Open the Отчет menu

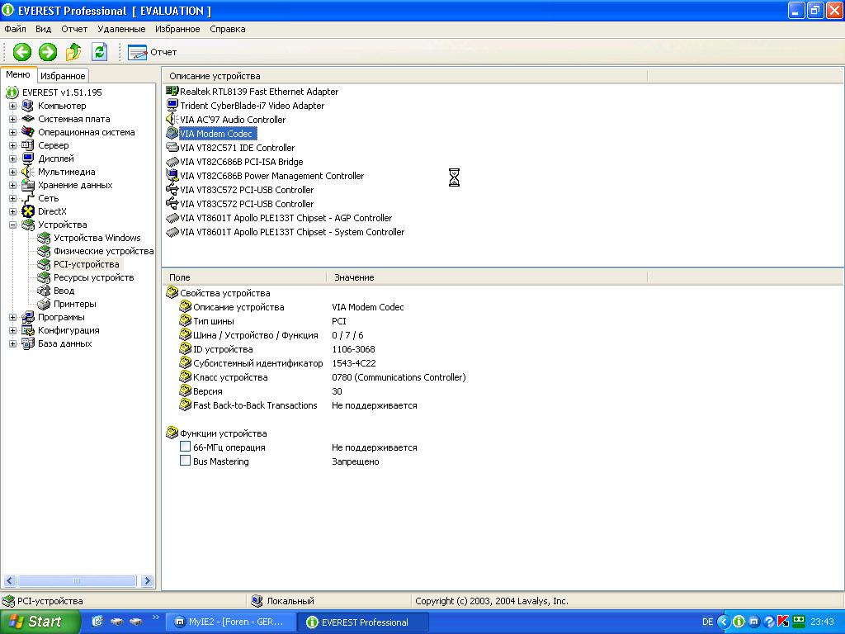point(74,29)
